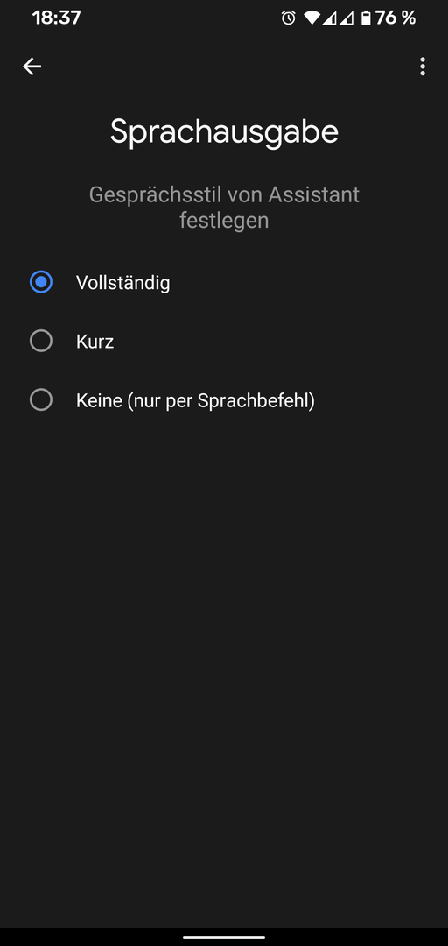Screen dimensions: 448x946
Task: Tap the Sprachausgabe page title
Action: pos(224,132)
